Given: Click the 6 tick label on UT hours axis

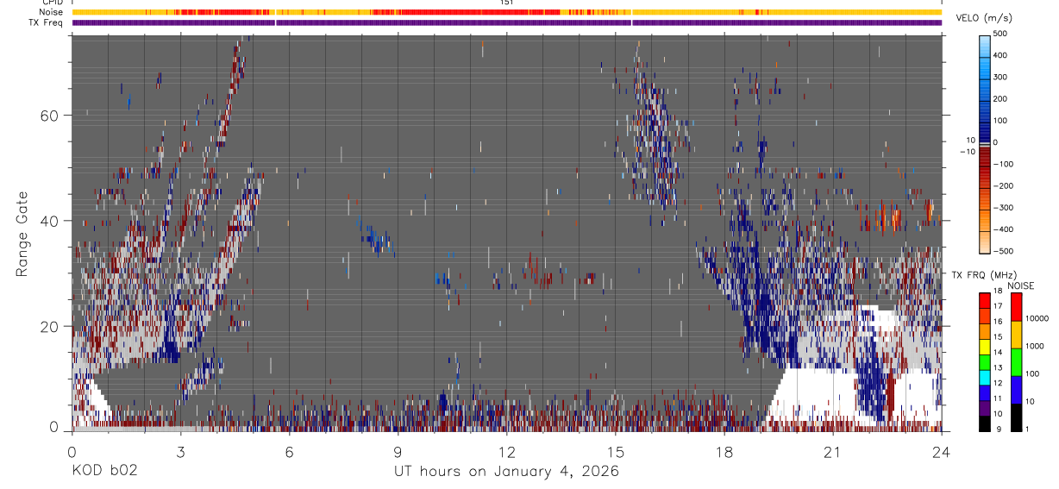Looking at the screenshot, I should [x=289, y=451].
